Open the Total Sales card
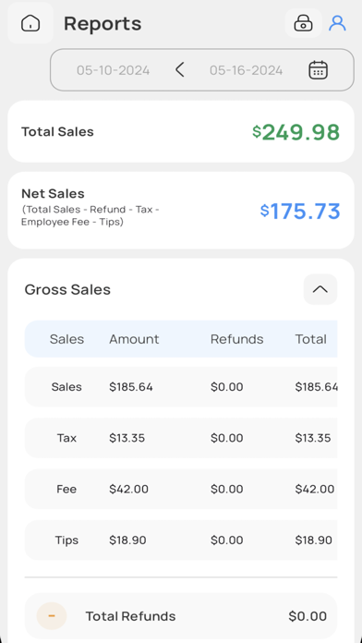 coord(181,131)
